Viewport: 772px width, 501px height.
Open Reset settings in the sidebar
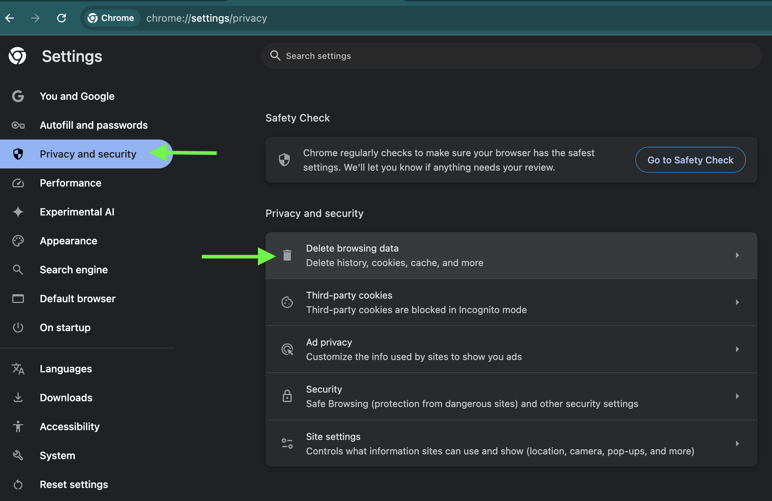click(73, 484)
